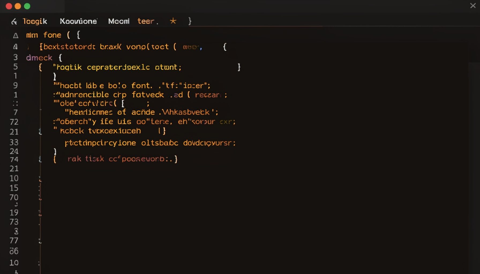
Task: Click the green maximize window dot
Action: [x=27, y=6]
